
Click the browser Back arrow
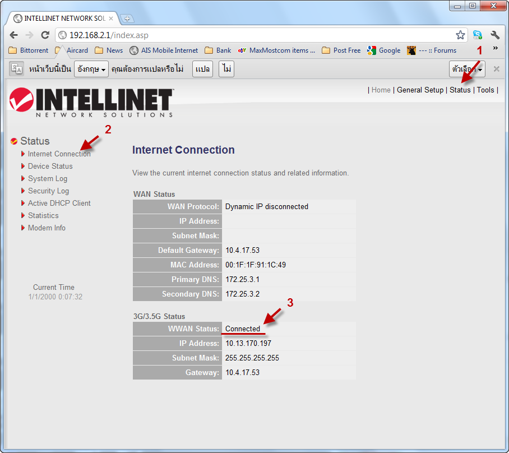click(x=13, y=35)
